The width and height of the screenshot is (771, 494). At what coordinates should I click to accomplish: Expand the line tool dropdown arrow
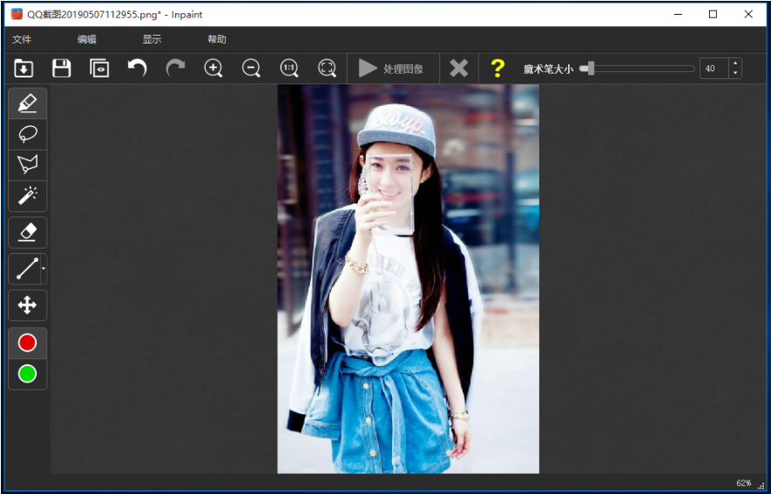[44, 270]
